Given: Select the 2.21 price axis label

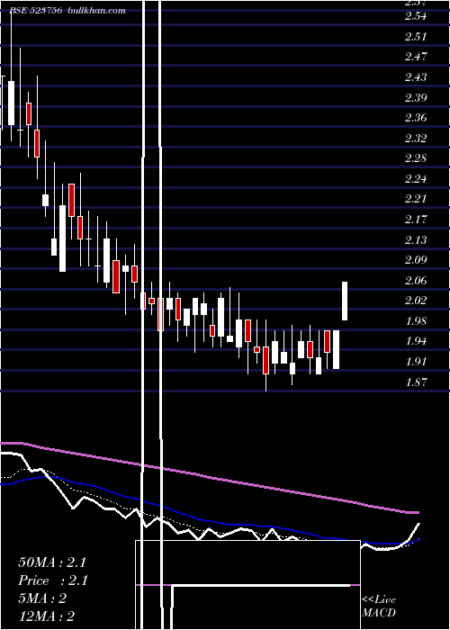Looking at the screenshot, I should coord(416,199).
